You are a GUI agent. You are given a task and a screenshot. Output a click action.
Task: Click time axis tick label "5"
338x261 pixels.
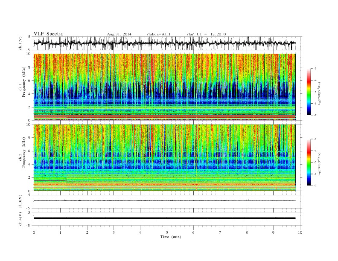click(x=167, y=232)
